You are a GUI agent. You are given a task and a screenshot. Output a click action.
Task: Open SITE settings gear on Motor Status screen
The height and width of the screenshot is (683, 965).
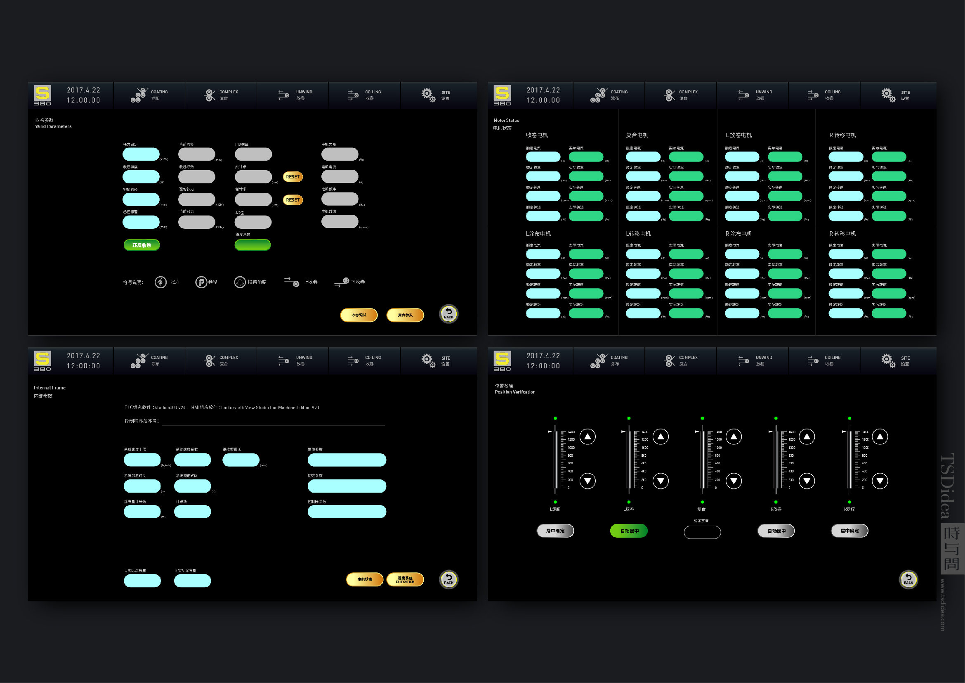888,95
